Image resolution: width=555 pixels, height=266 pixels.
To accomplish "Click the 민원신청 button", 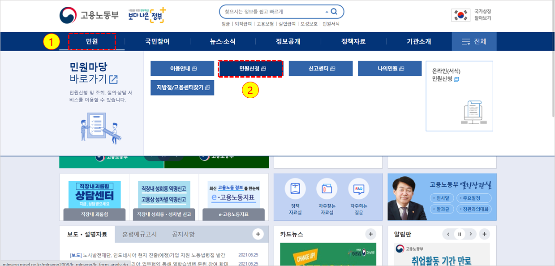I will click(x=250, y=69).
